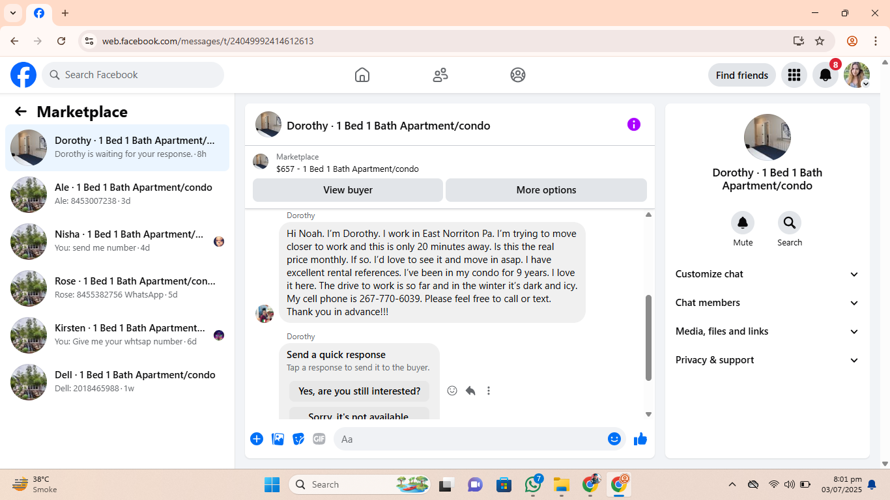Send a thumbs-up like
The height and width of the screenshot is (500, 890).
click(x=640, y=439)
